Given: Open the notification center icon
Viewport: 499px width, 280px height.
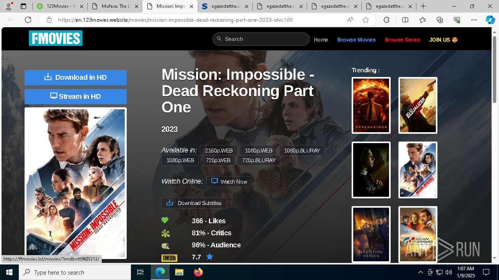Looking at the screenshot, I should pos(486,272).
